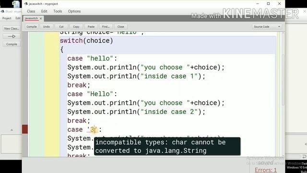This screenshot has width=307, height=173.
Task: Open the Tools menu
Action: 58,11
